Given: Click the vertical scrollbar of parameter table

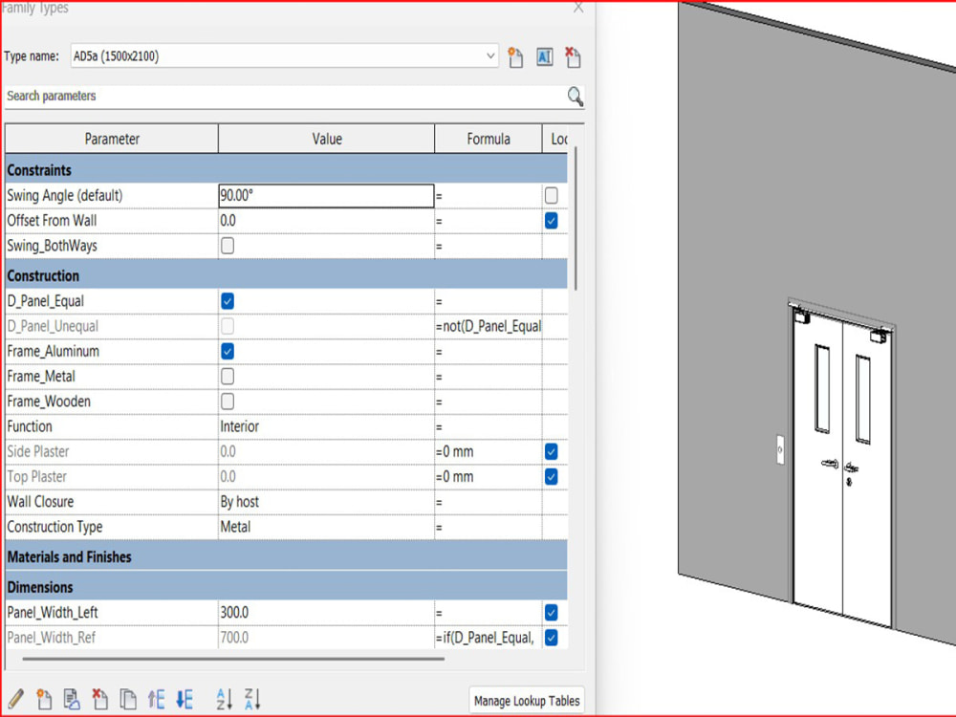Looking at the screenshot, I should (x=576, y=218).
